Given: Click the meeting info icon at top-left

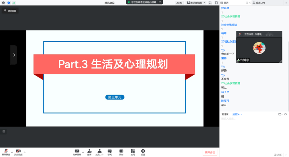Looking at the screenshot, I should click(x=4, y=3).
